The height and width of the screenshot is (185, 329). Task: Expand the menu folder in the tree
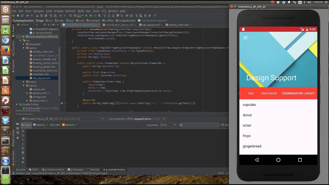pyautogui.click(x=24, y=82)
